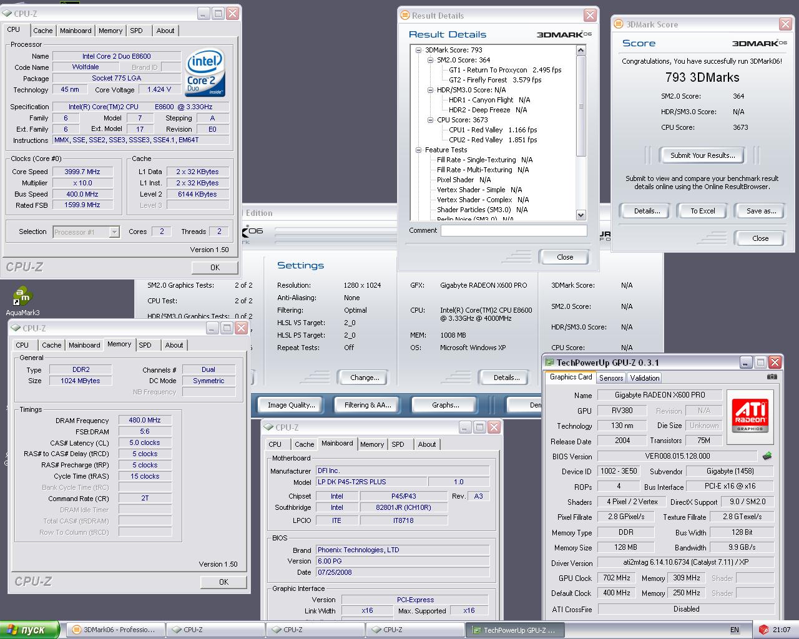The width and height of the screenshot is (799, 639).
Task: Click the Model LP DK P45-T2RS PLUS field
Action: point(371,482)
